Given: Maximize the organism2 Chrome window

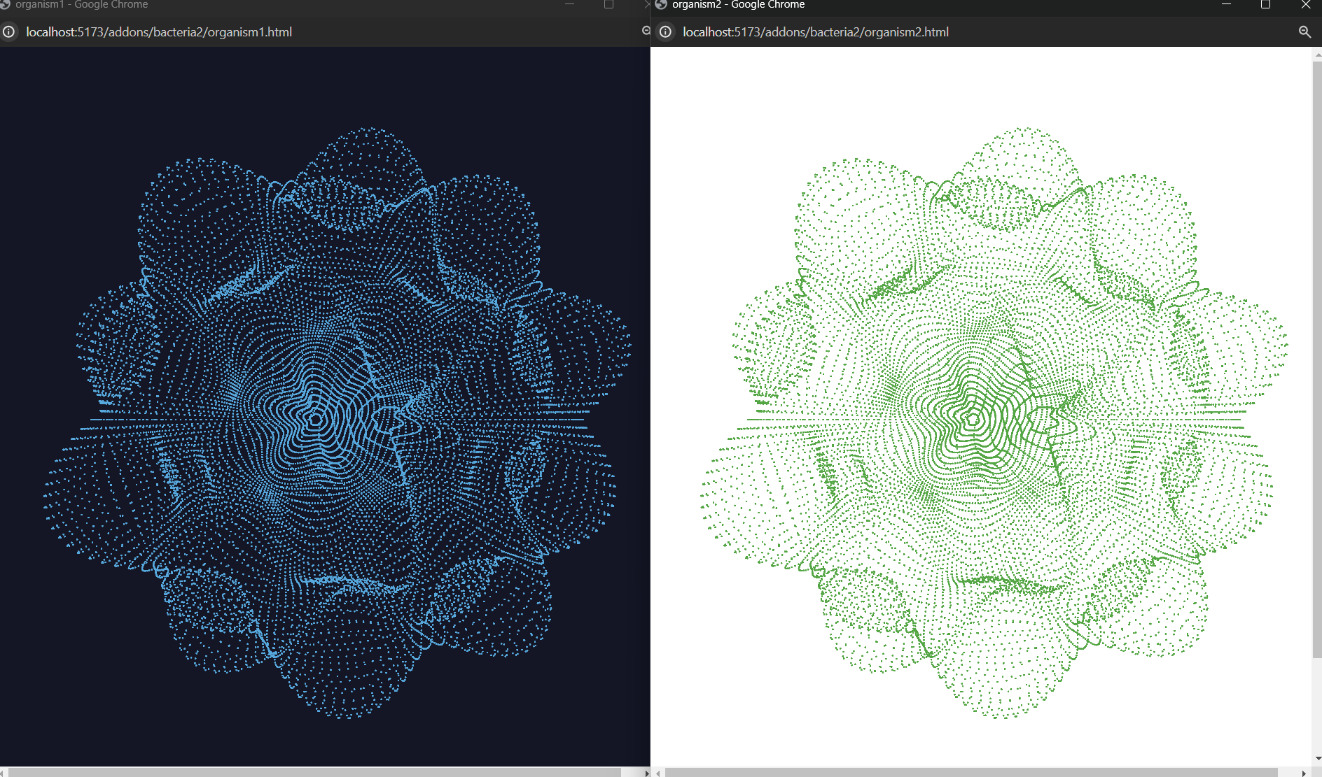Looking at the screenshot, I should click(x=1265, y=5).
